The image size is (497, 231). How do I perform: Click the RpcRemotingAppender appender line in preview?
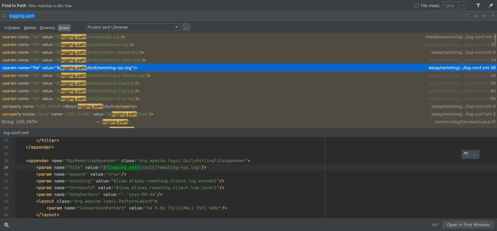click(138, 161)
